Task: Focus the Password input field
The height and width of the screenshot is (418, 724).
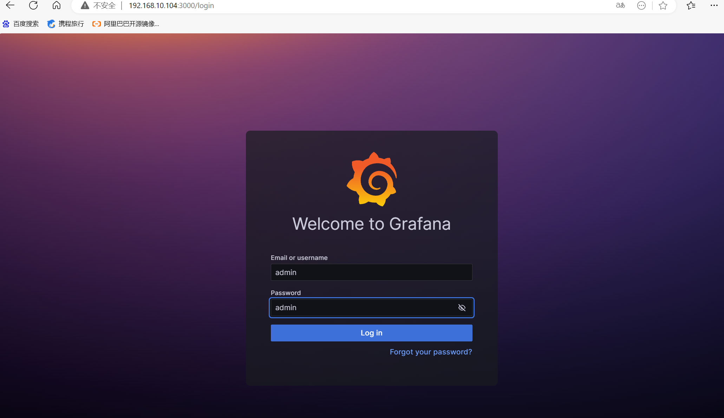Action: coord(371,307)
